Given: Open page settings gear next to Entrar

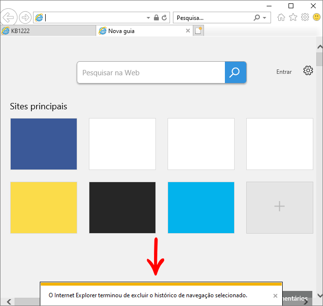Looking at the screenshot, I should [308, 70].
